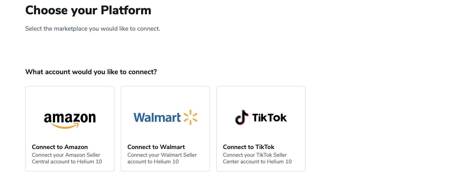
Task: Choose the TikTok platform card
Action: 261,129
